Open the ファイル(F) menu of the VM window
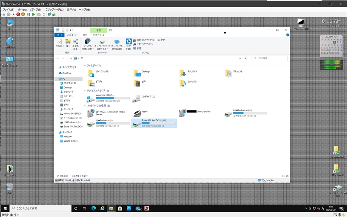 click(8, 10)
